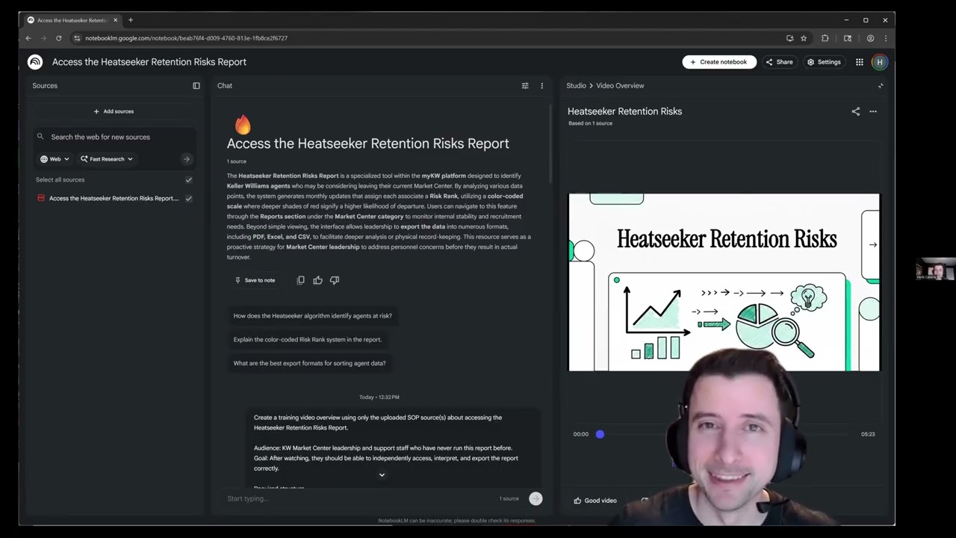
Task: Open Google apps grid icon
Action: (860, 62)
